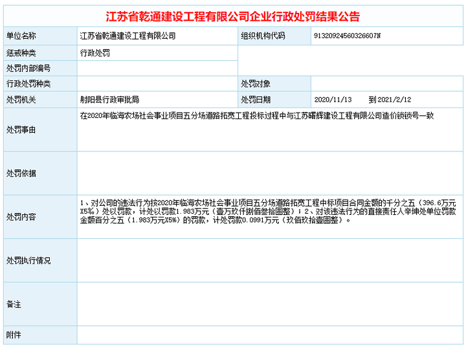The height and width of the screenshot is (347, 466).
Task: Click the penalty reason text about 造价锁锁号一致
Action: [x=257, y=116]
